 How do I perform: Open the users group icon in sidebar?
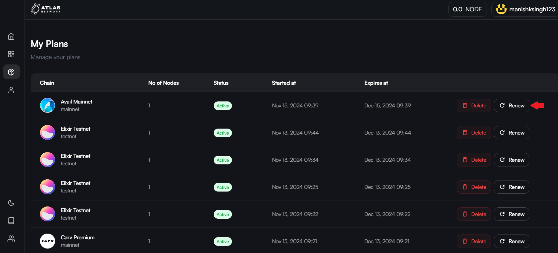[x=11, y=238]
